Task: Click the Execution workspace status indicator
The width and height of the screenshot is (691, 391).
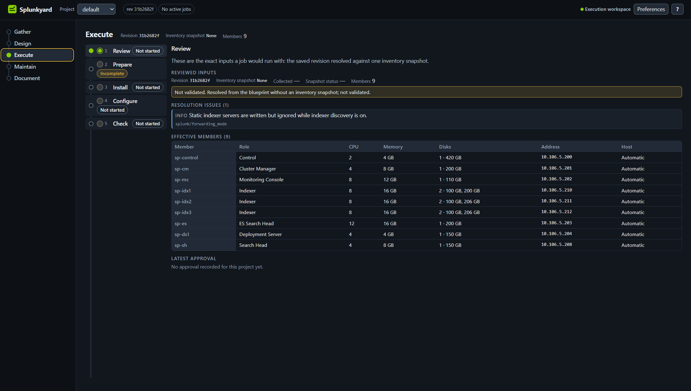Action: click(x=605, y=9)
